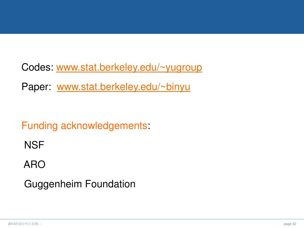The image size is (304, 228).
Task: Open the www.stat.berkeley.edu/~binyu paper link
Action: click(x=123, y=87)
